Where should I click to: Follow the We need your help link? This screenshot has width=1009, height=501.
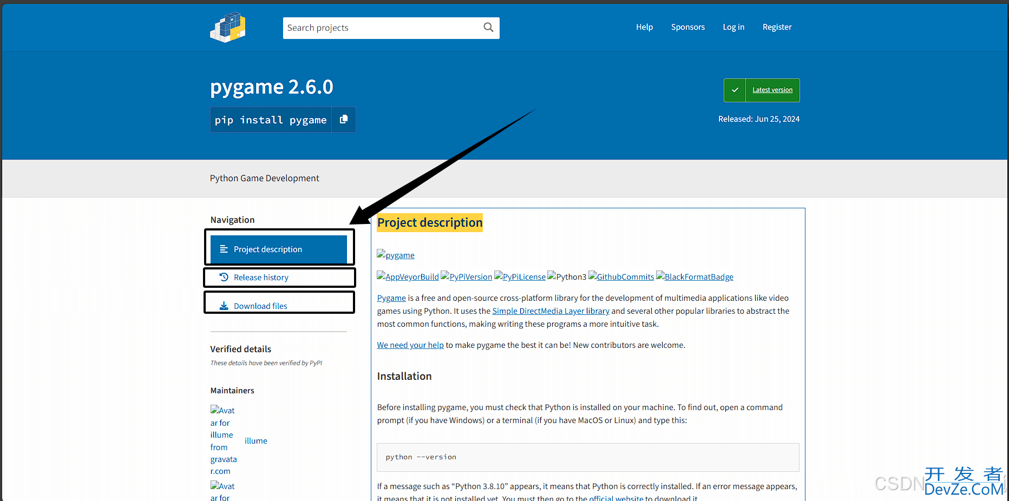(410, 345)
